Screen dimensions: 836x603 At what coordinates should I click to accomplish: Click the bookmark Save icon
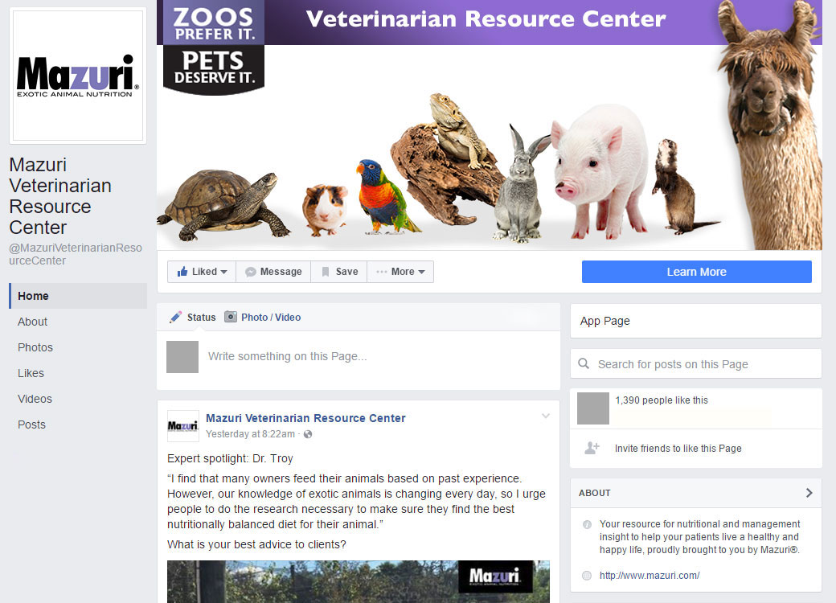coord(326,272)
